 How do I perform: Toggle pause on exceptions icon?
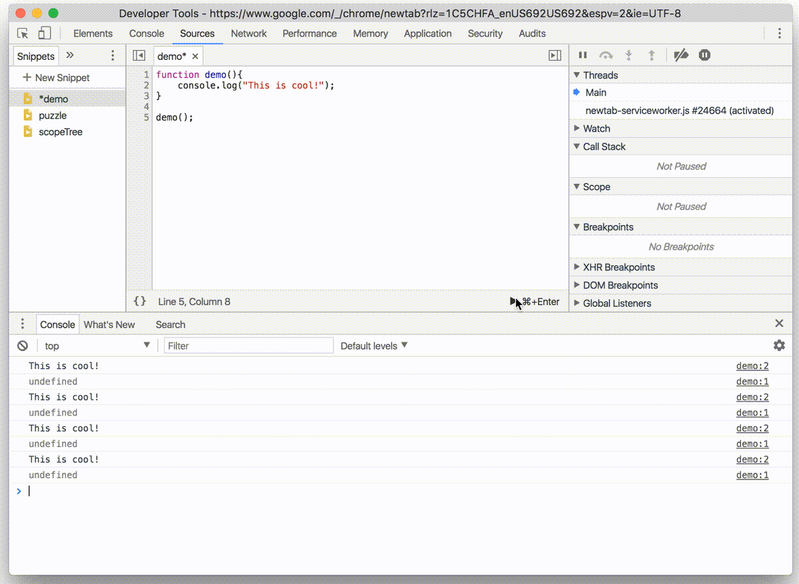(x=704, y=56)
